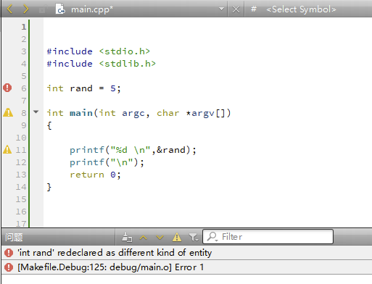The image size is (372, 284).
Task: Click the # line column indicator
Action: pyautogui.click(x=253, y=9)
